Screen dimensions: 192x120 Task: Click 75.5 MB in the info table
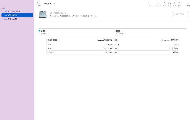tap(109, 52)
